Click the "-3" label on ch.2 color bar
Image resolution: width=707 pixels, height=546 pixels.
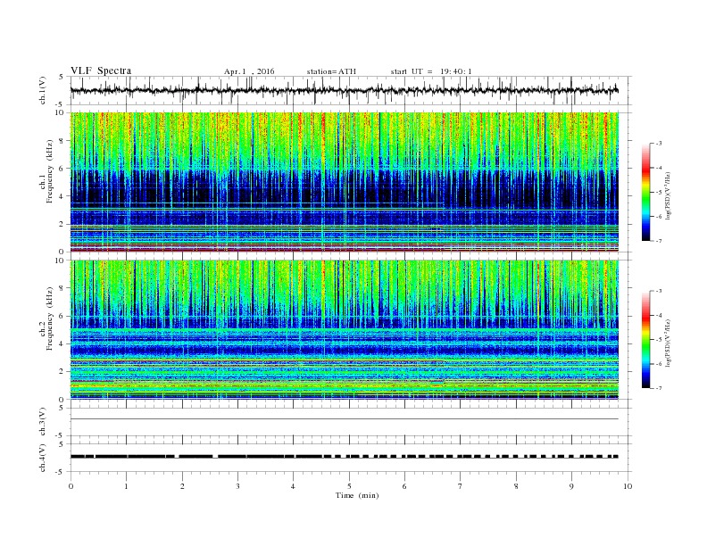coord(659,291)
